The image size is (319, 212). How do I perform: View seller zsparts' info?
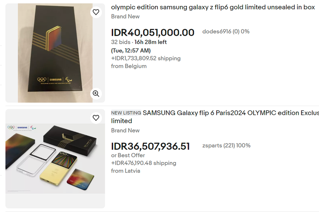[x=226, y=145]
